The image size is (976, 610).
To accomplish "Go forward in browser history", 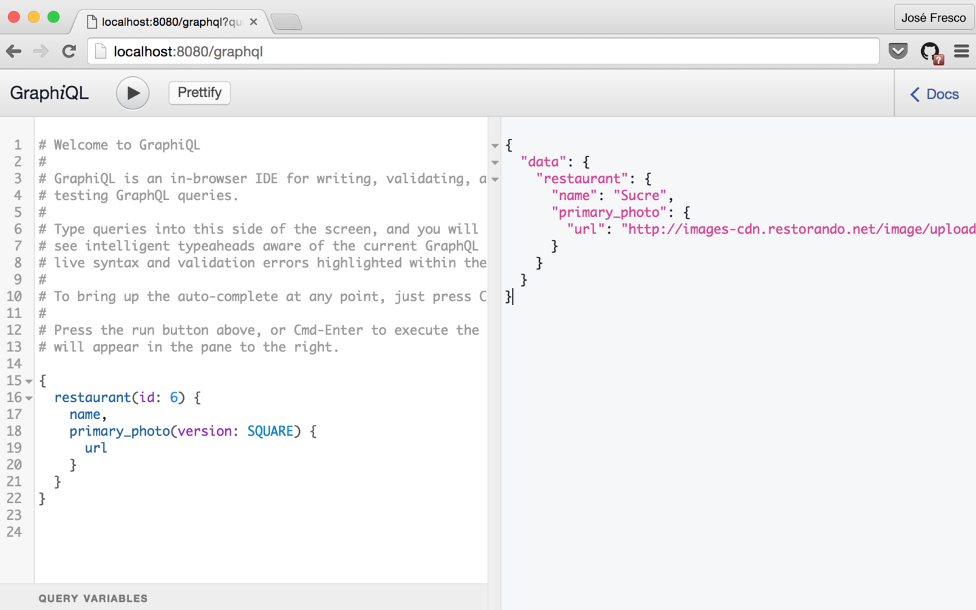I will [x=41, y=52].
